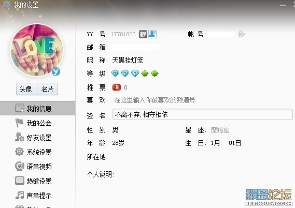Viewport: 295px width, 208px height.
Task: Open the contact card icon beside YY号
Action: pyautogui.click(x=152, y=34)
